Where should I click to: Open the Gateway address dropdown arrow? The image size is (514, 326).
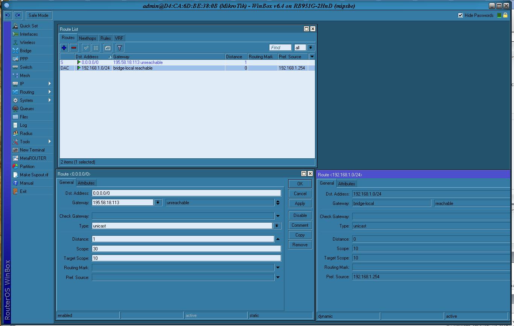(x=158, y=203)
